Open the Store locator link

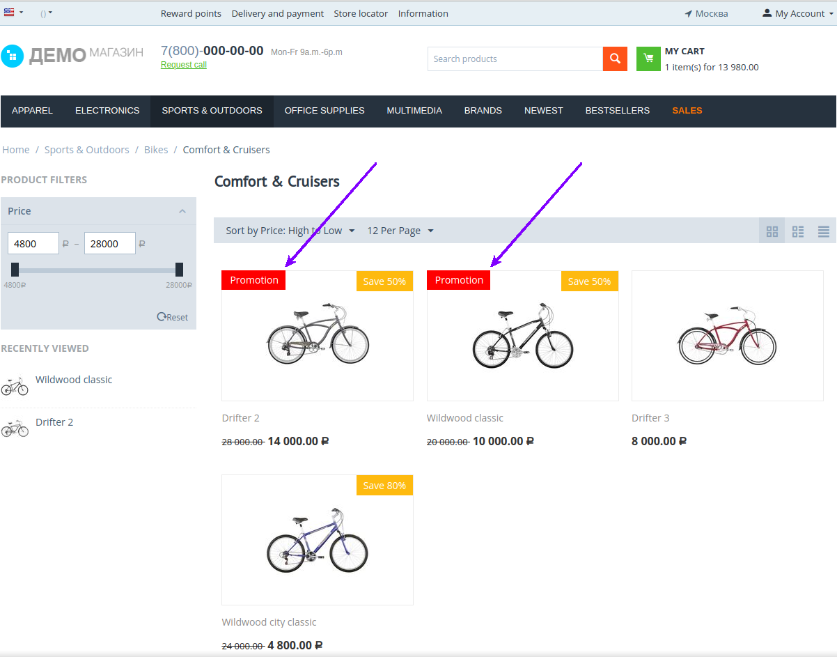click(x=361, y=13)
